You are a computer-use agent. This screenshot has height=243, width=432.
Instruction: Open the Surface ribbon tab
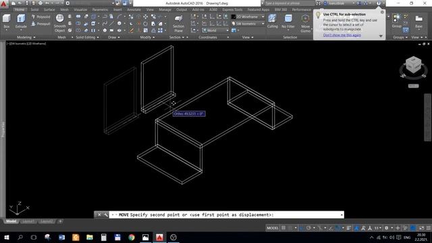pyautogui.click(x=49, y=9)
